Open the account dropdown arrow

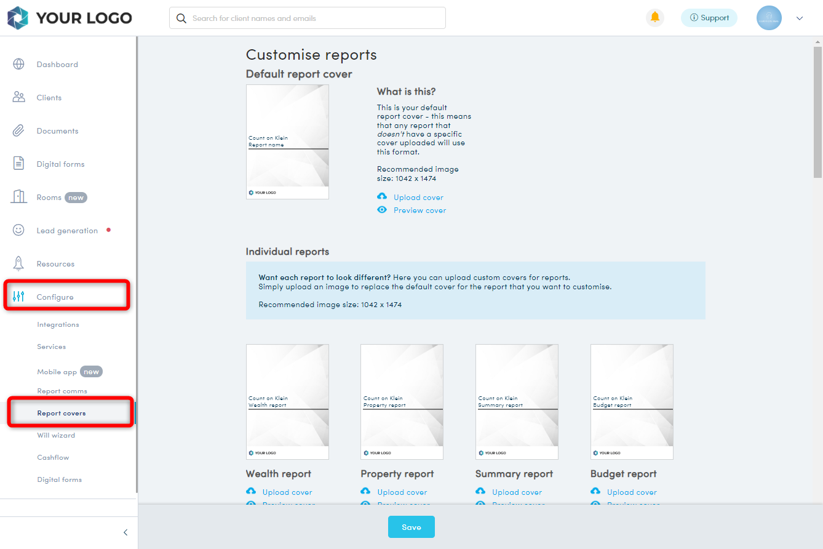[800, 18]
